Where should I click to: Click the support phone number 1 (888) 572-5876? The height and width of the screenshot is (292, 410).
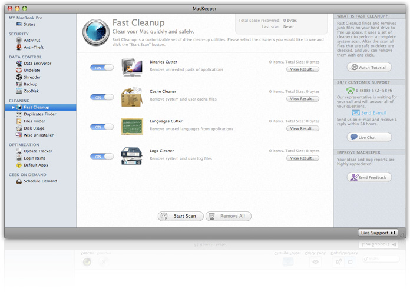pos(373,91)
